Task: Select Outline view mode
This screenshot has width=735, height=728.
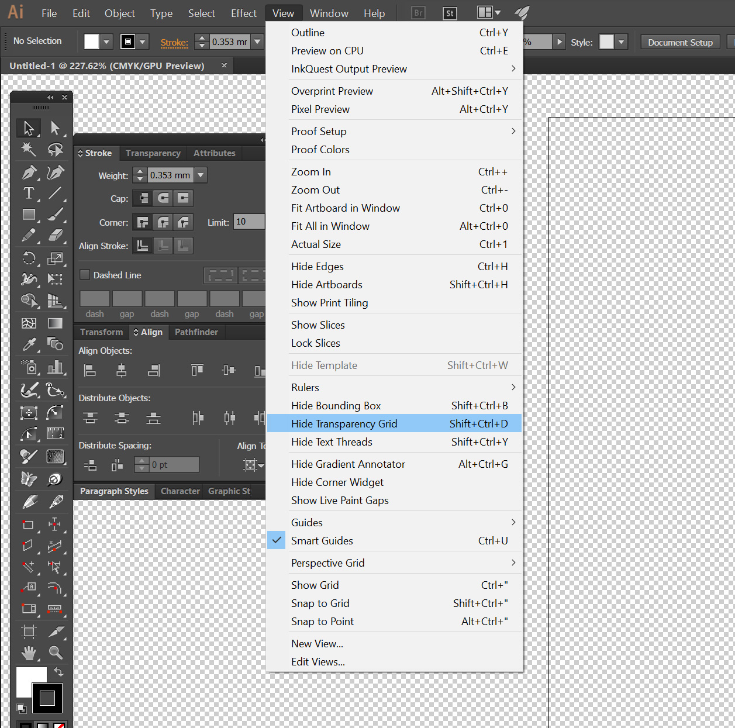Action: [394, 33]
